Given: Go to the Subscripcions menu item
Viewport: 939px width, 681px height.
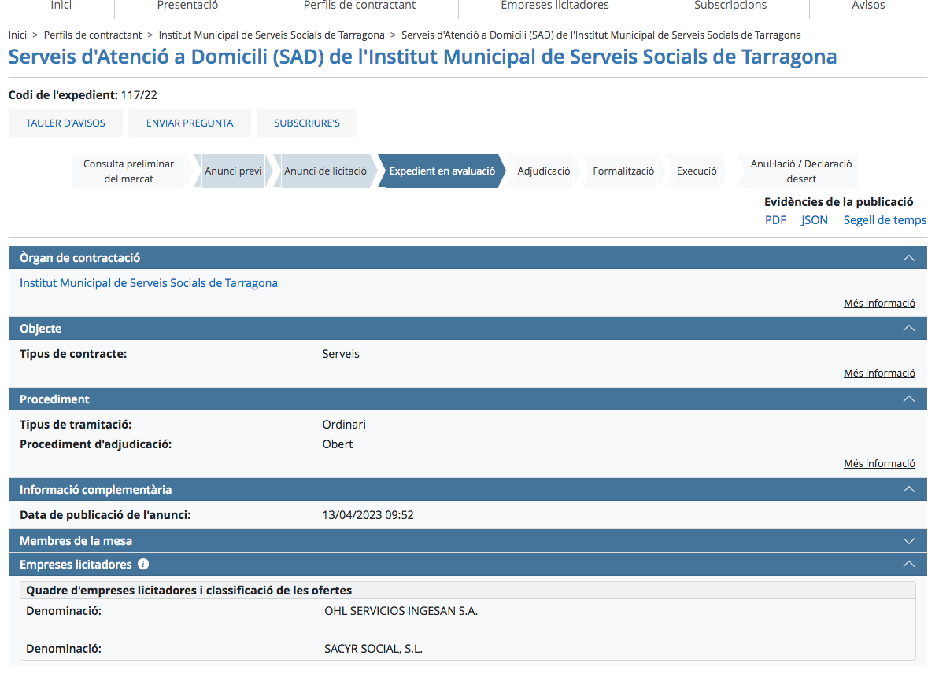Looking at the screenshot, I should coord(730,6).
